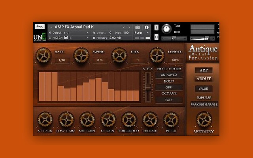253x158 pixels.
Task: Click the Mid Gain gear knob
Action: click(87, 119)
